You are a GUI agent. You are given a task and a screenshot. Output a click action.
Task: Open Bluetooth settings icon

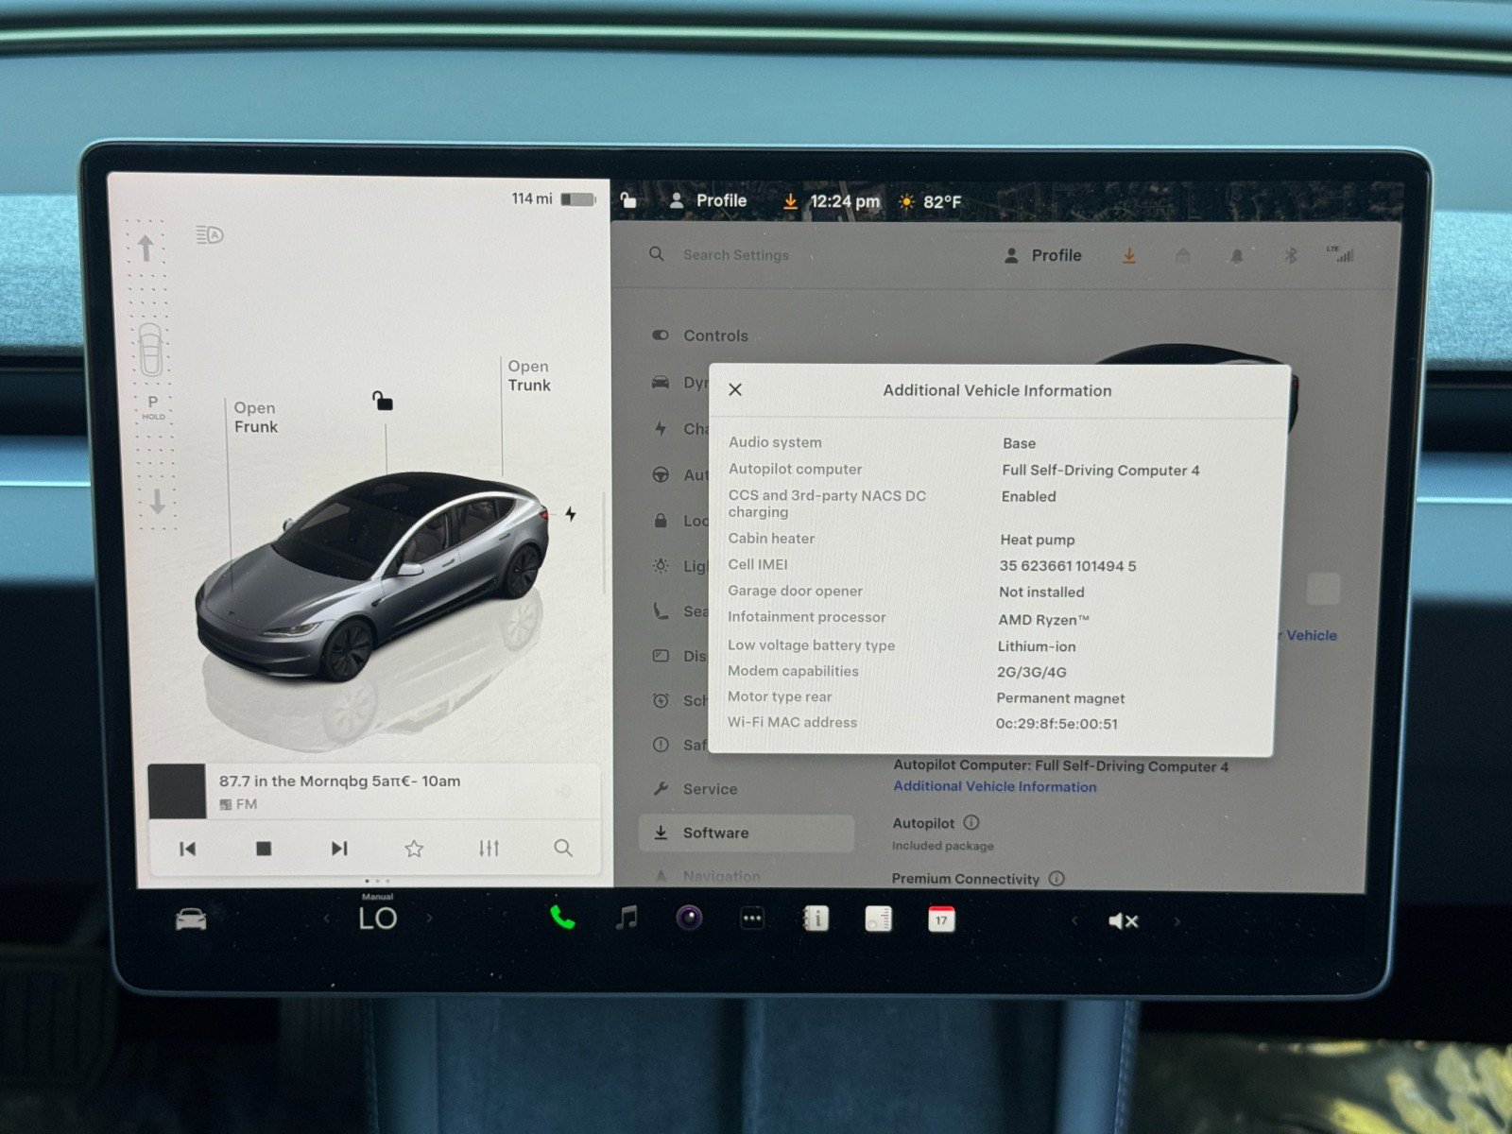pyautogui.click(x=1290, y=255)
